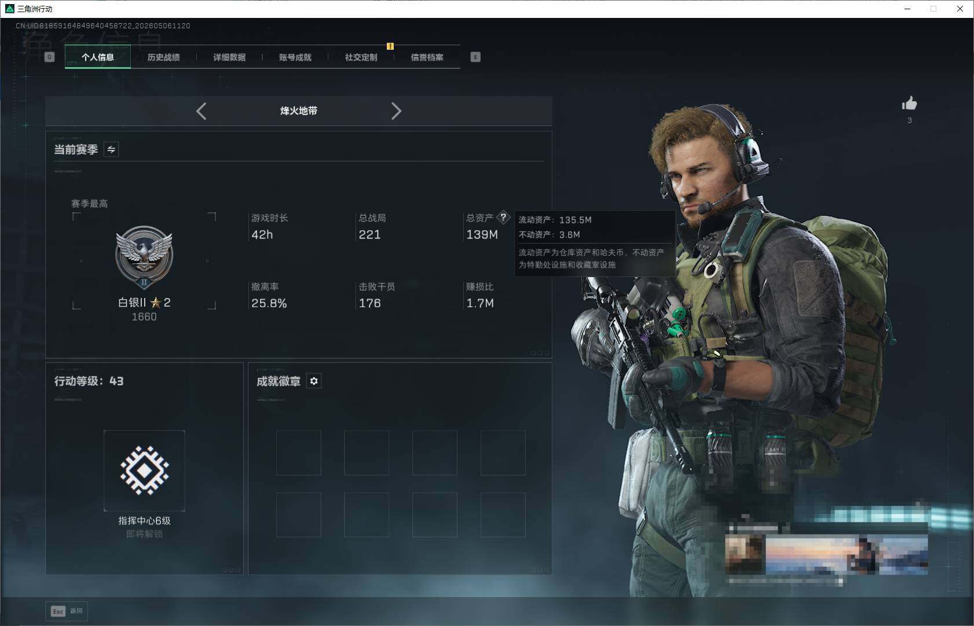Click the 行动等级: 43 heading
The image size is (974, 626).
(x=89, y=381)
